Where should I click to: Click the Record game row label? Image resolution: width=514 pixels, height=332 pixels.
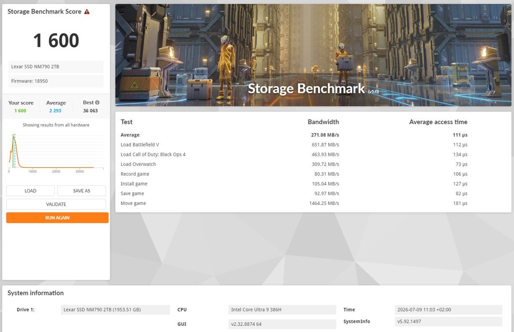click(135, 174)
